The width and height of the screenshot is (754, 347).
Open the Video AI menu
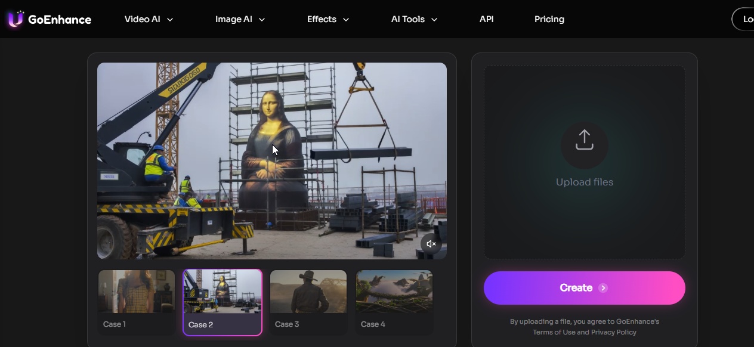click(x=149, y=19)
